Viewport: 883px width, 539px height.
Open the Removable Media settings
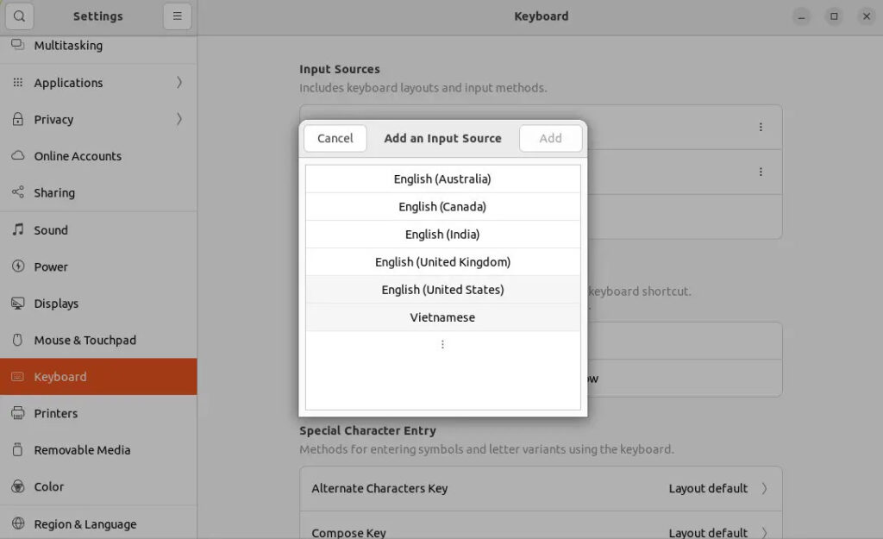pyautogui.click(x=82, y=449)
